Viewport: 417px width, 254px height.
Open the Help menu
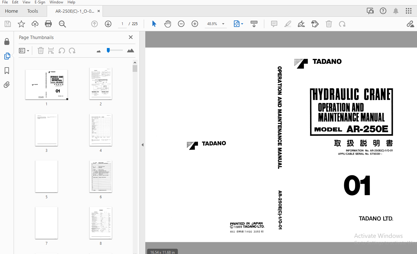click(71, 2)
